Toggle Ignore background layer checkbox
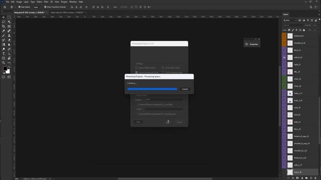Viewport: 321px width, 180px height. (136, 72)
